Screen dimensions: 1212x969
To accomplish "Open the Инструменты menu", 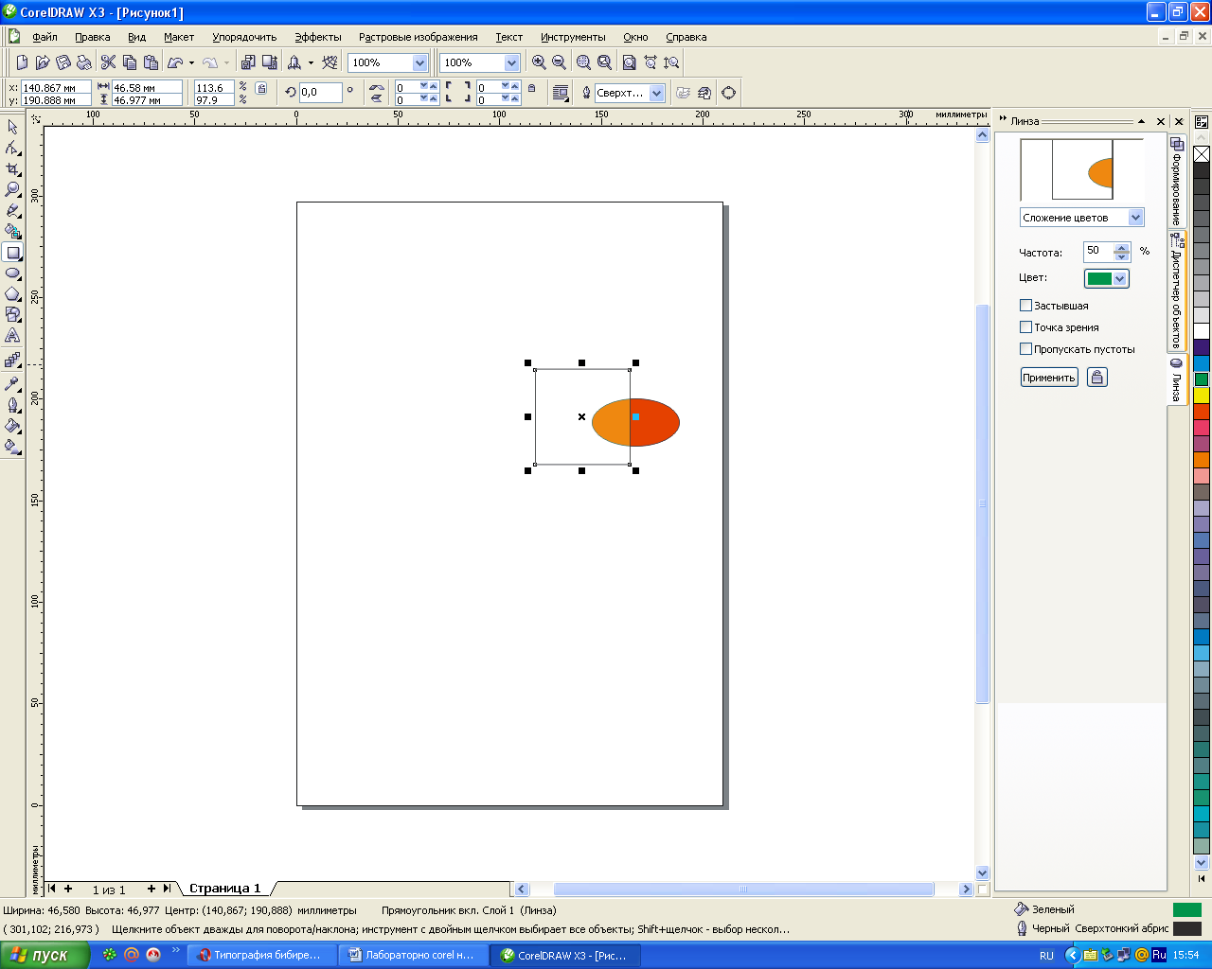I will [x=573, y=37].
